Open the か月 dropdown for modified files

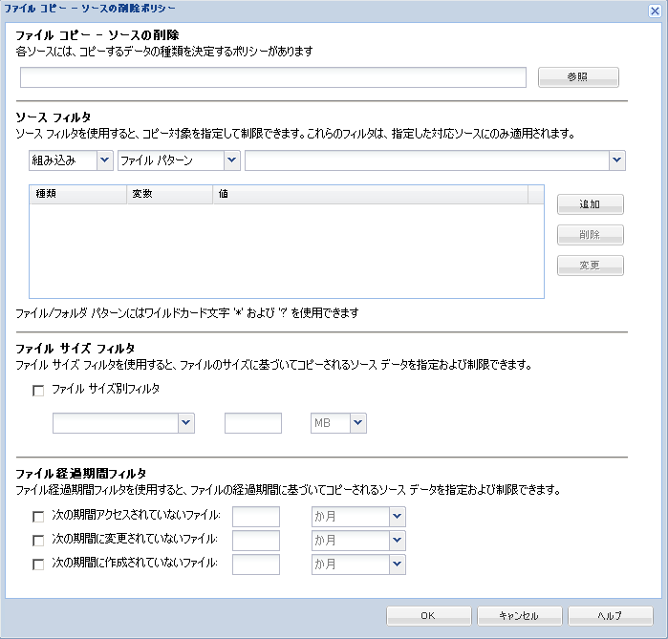point(397,541)
